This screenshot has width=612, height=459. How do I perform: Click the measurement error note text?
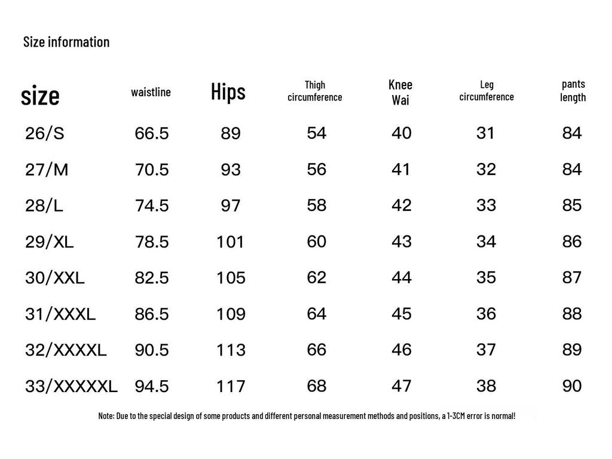307,416
